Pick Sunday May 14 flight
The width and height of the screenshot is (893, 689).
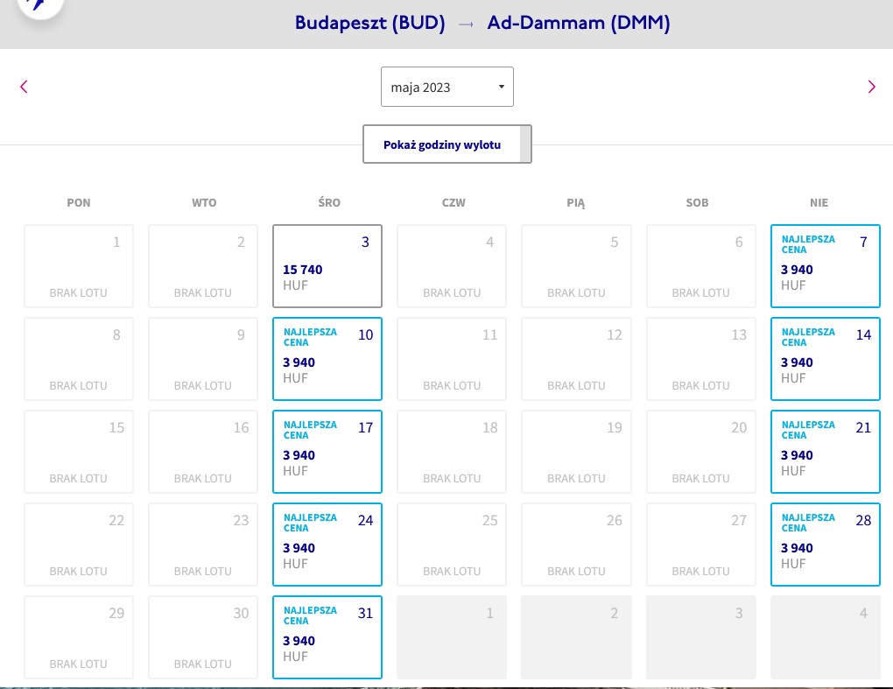tap(826, 359)
